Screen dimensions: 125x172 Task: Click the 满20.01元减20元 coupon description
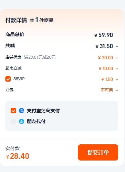pyautogui.click(x=40, y=57)
